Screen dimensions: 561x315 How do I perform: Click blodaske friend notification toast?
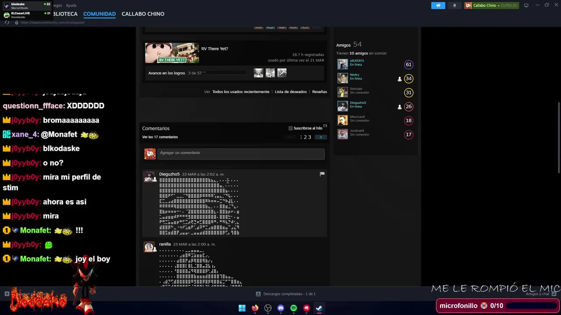pos(26,6)
